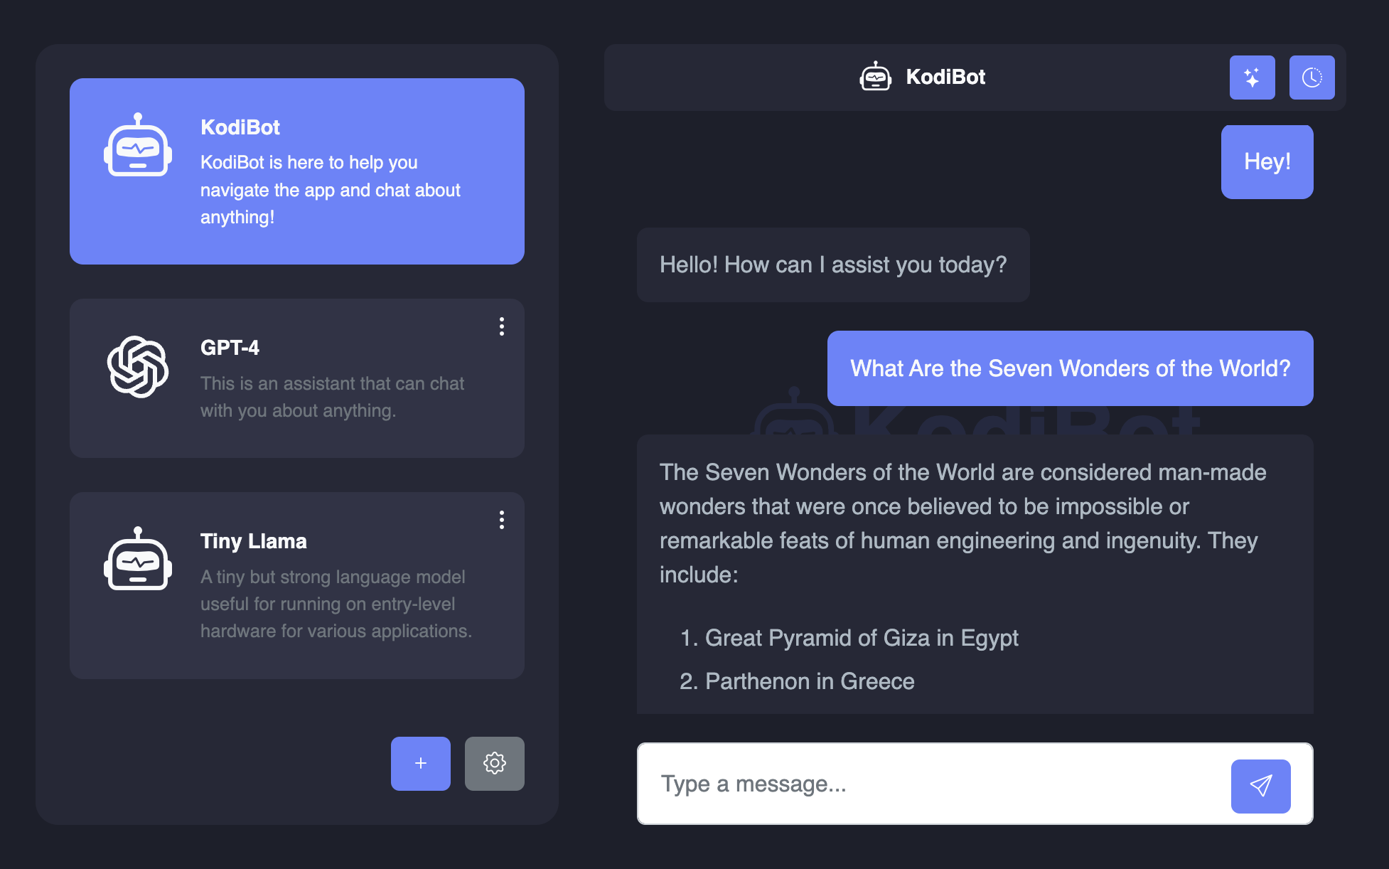
Task: Expand options for the GPT-4 assistant card
Action: 502,327
